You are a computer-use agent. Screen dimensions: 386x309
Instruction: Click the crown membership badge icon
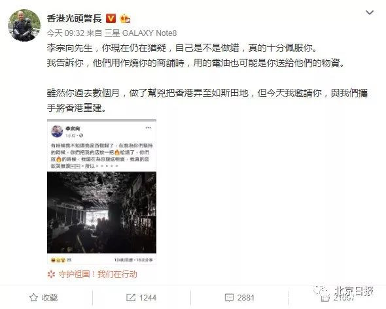125,19
